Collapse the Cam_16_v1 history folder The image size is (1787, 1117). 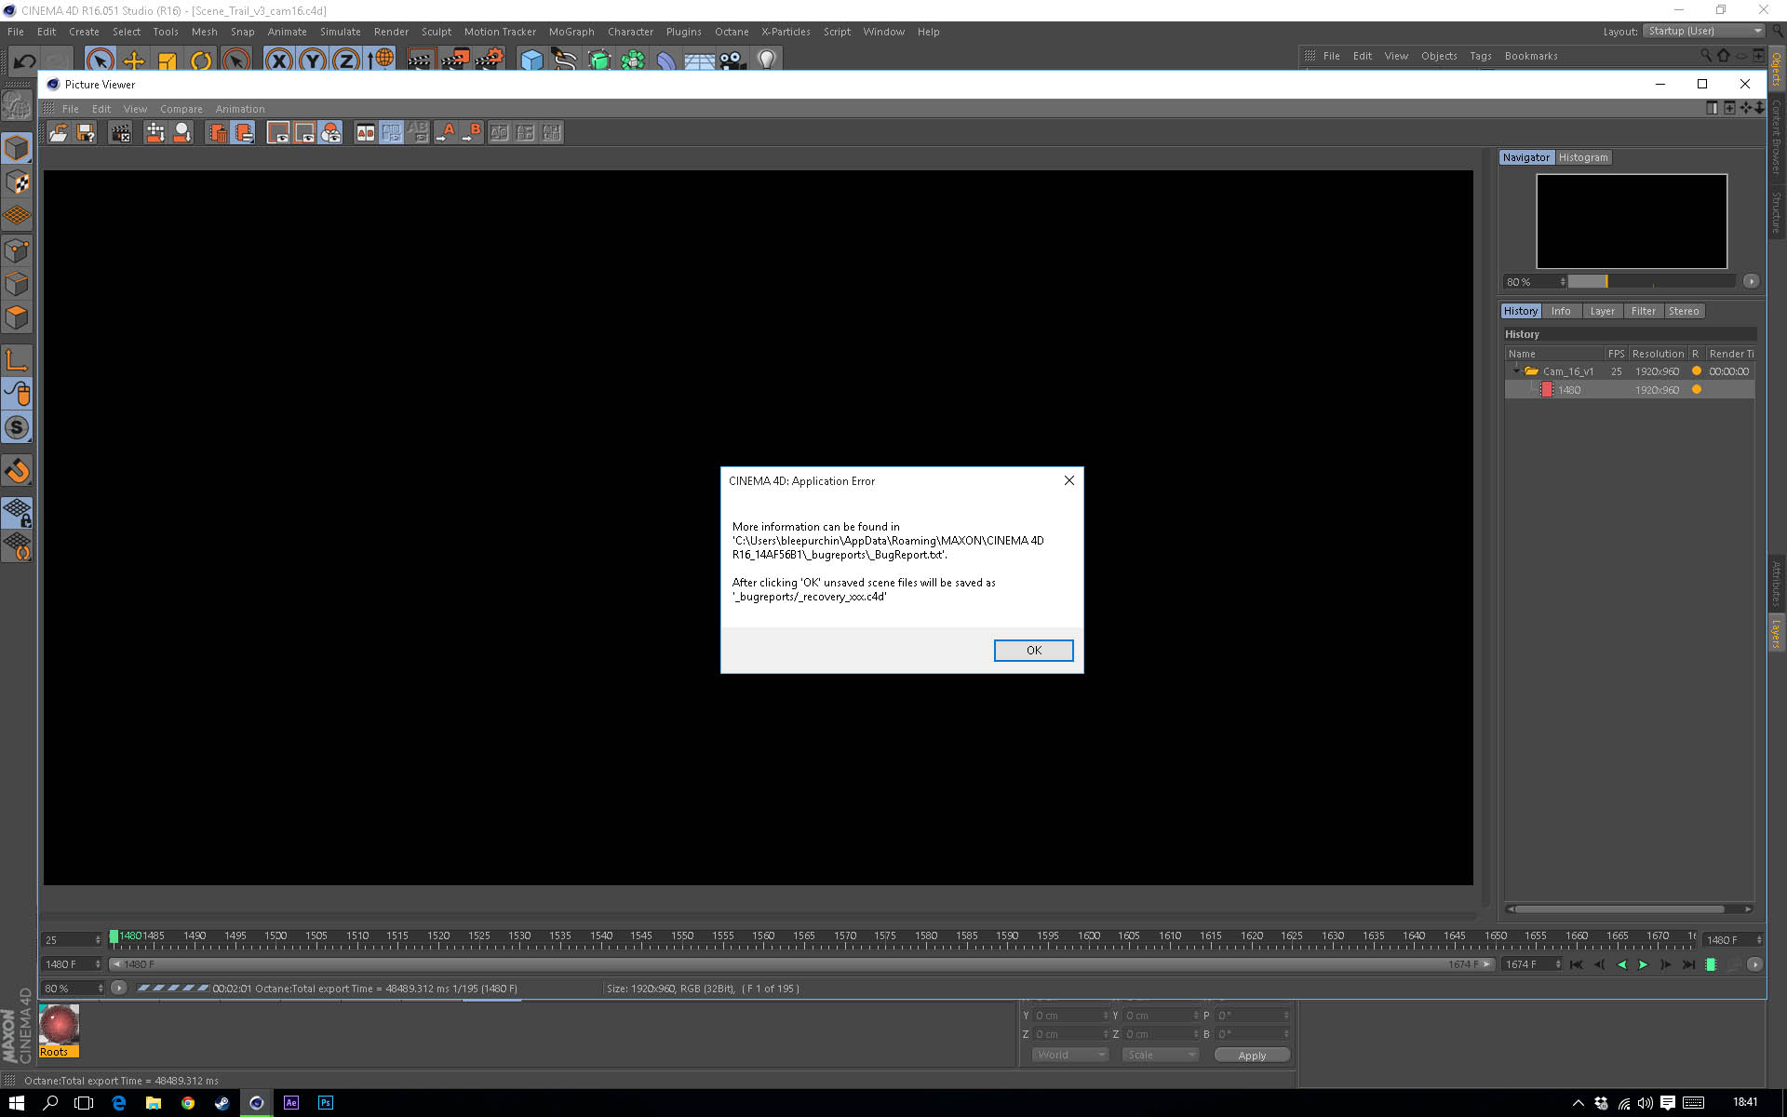click(x=1516, y=370)
